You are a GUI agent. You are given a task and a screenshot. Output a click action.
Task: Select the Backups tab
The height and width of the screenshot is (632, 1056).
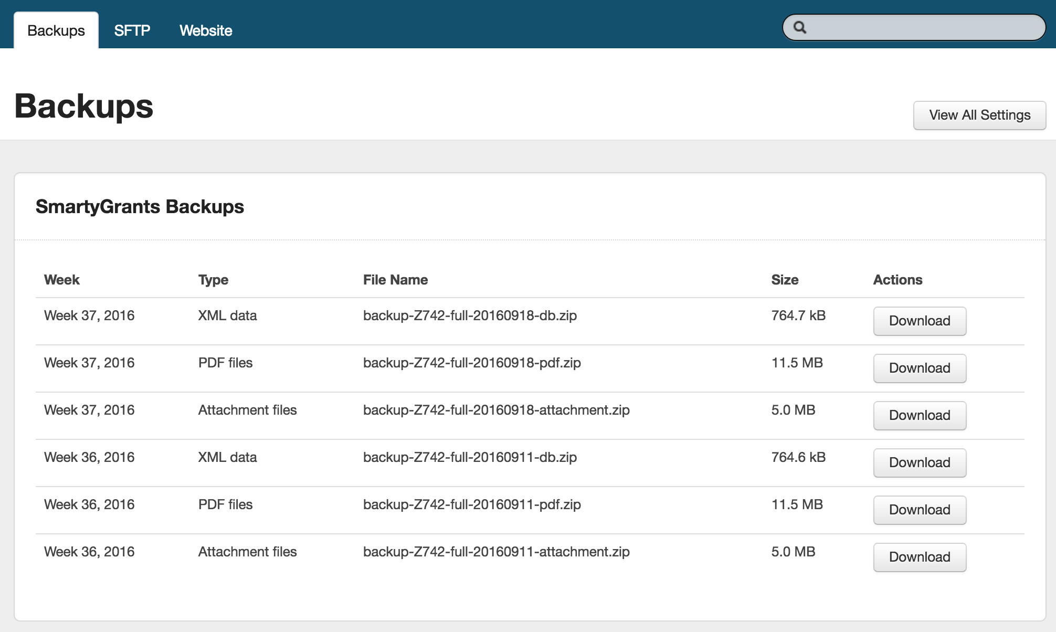pyautogui.click(x=56, y=30)
